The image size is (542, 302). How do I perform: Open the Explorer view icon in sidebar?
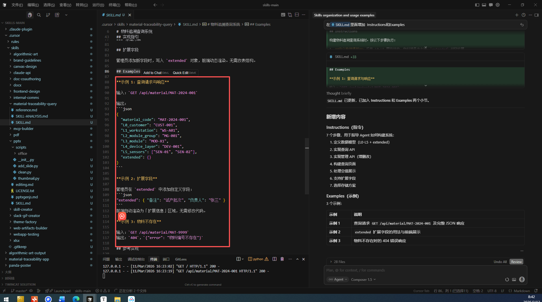[x=30, y=15]
